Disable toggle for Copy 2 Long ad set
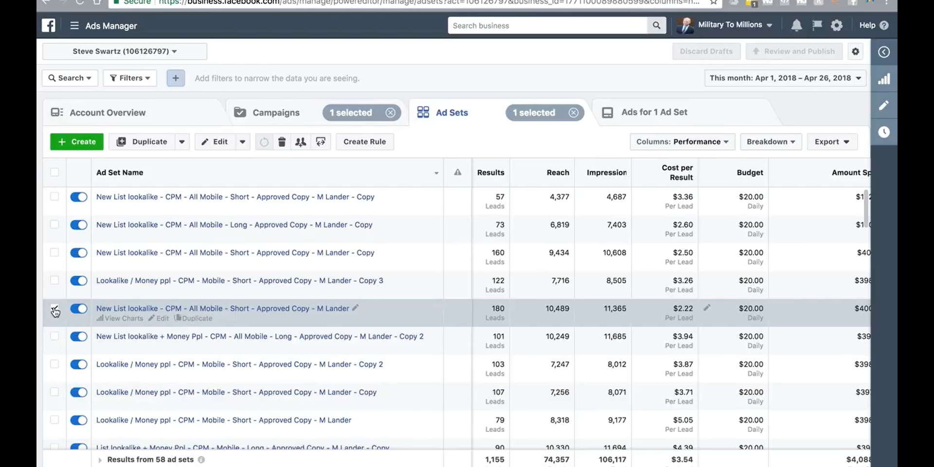 tap(78, 337)
